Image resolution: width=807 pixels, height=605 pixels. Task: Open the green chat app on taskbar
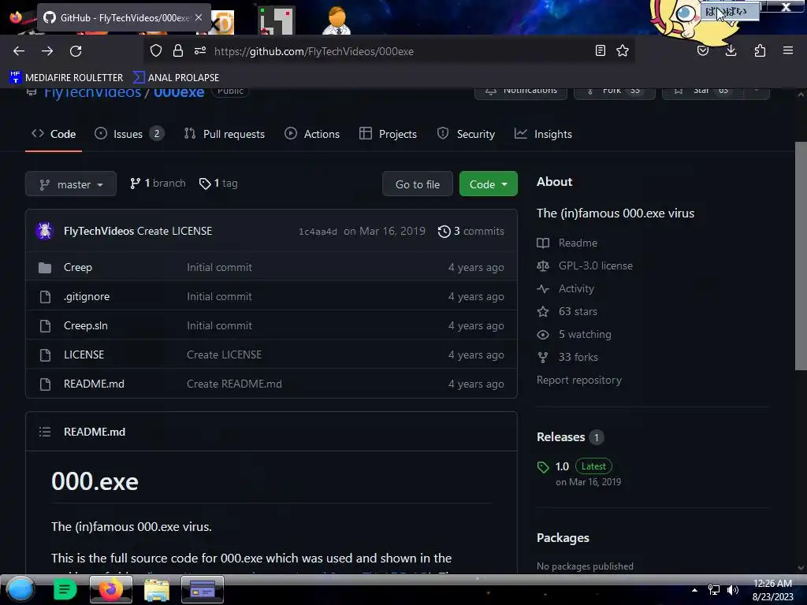pos(65,589)
